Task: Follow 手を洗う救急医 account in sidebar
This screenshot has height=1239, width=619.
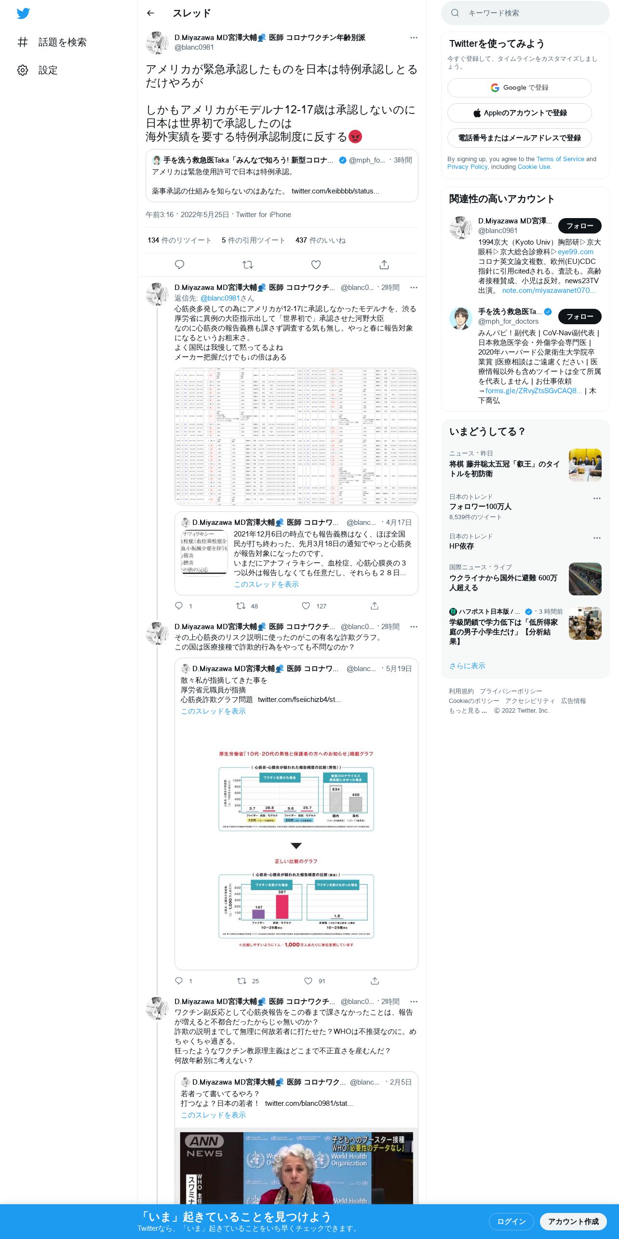Action: click(580, 317)
